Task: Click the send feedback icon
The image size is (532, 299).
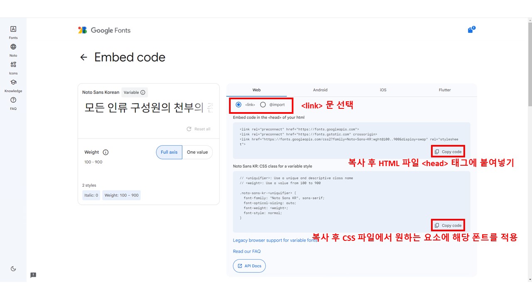Action: [33, 275]
